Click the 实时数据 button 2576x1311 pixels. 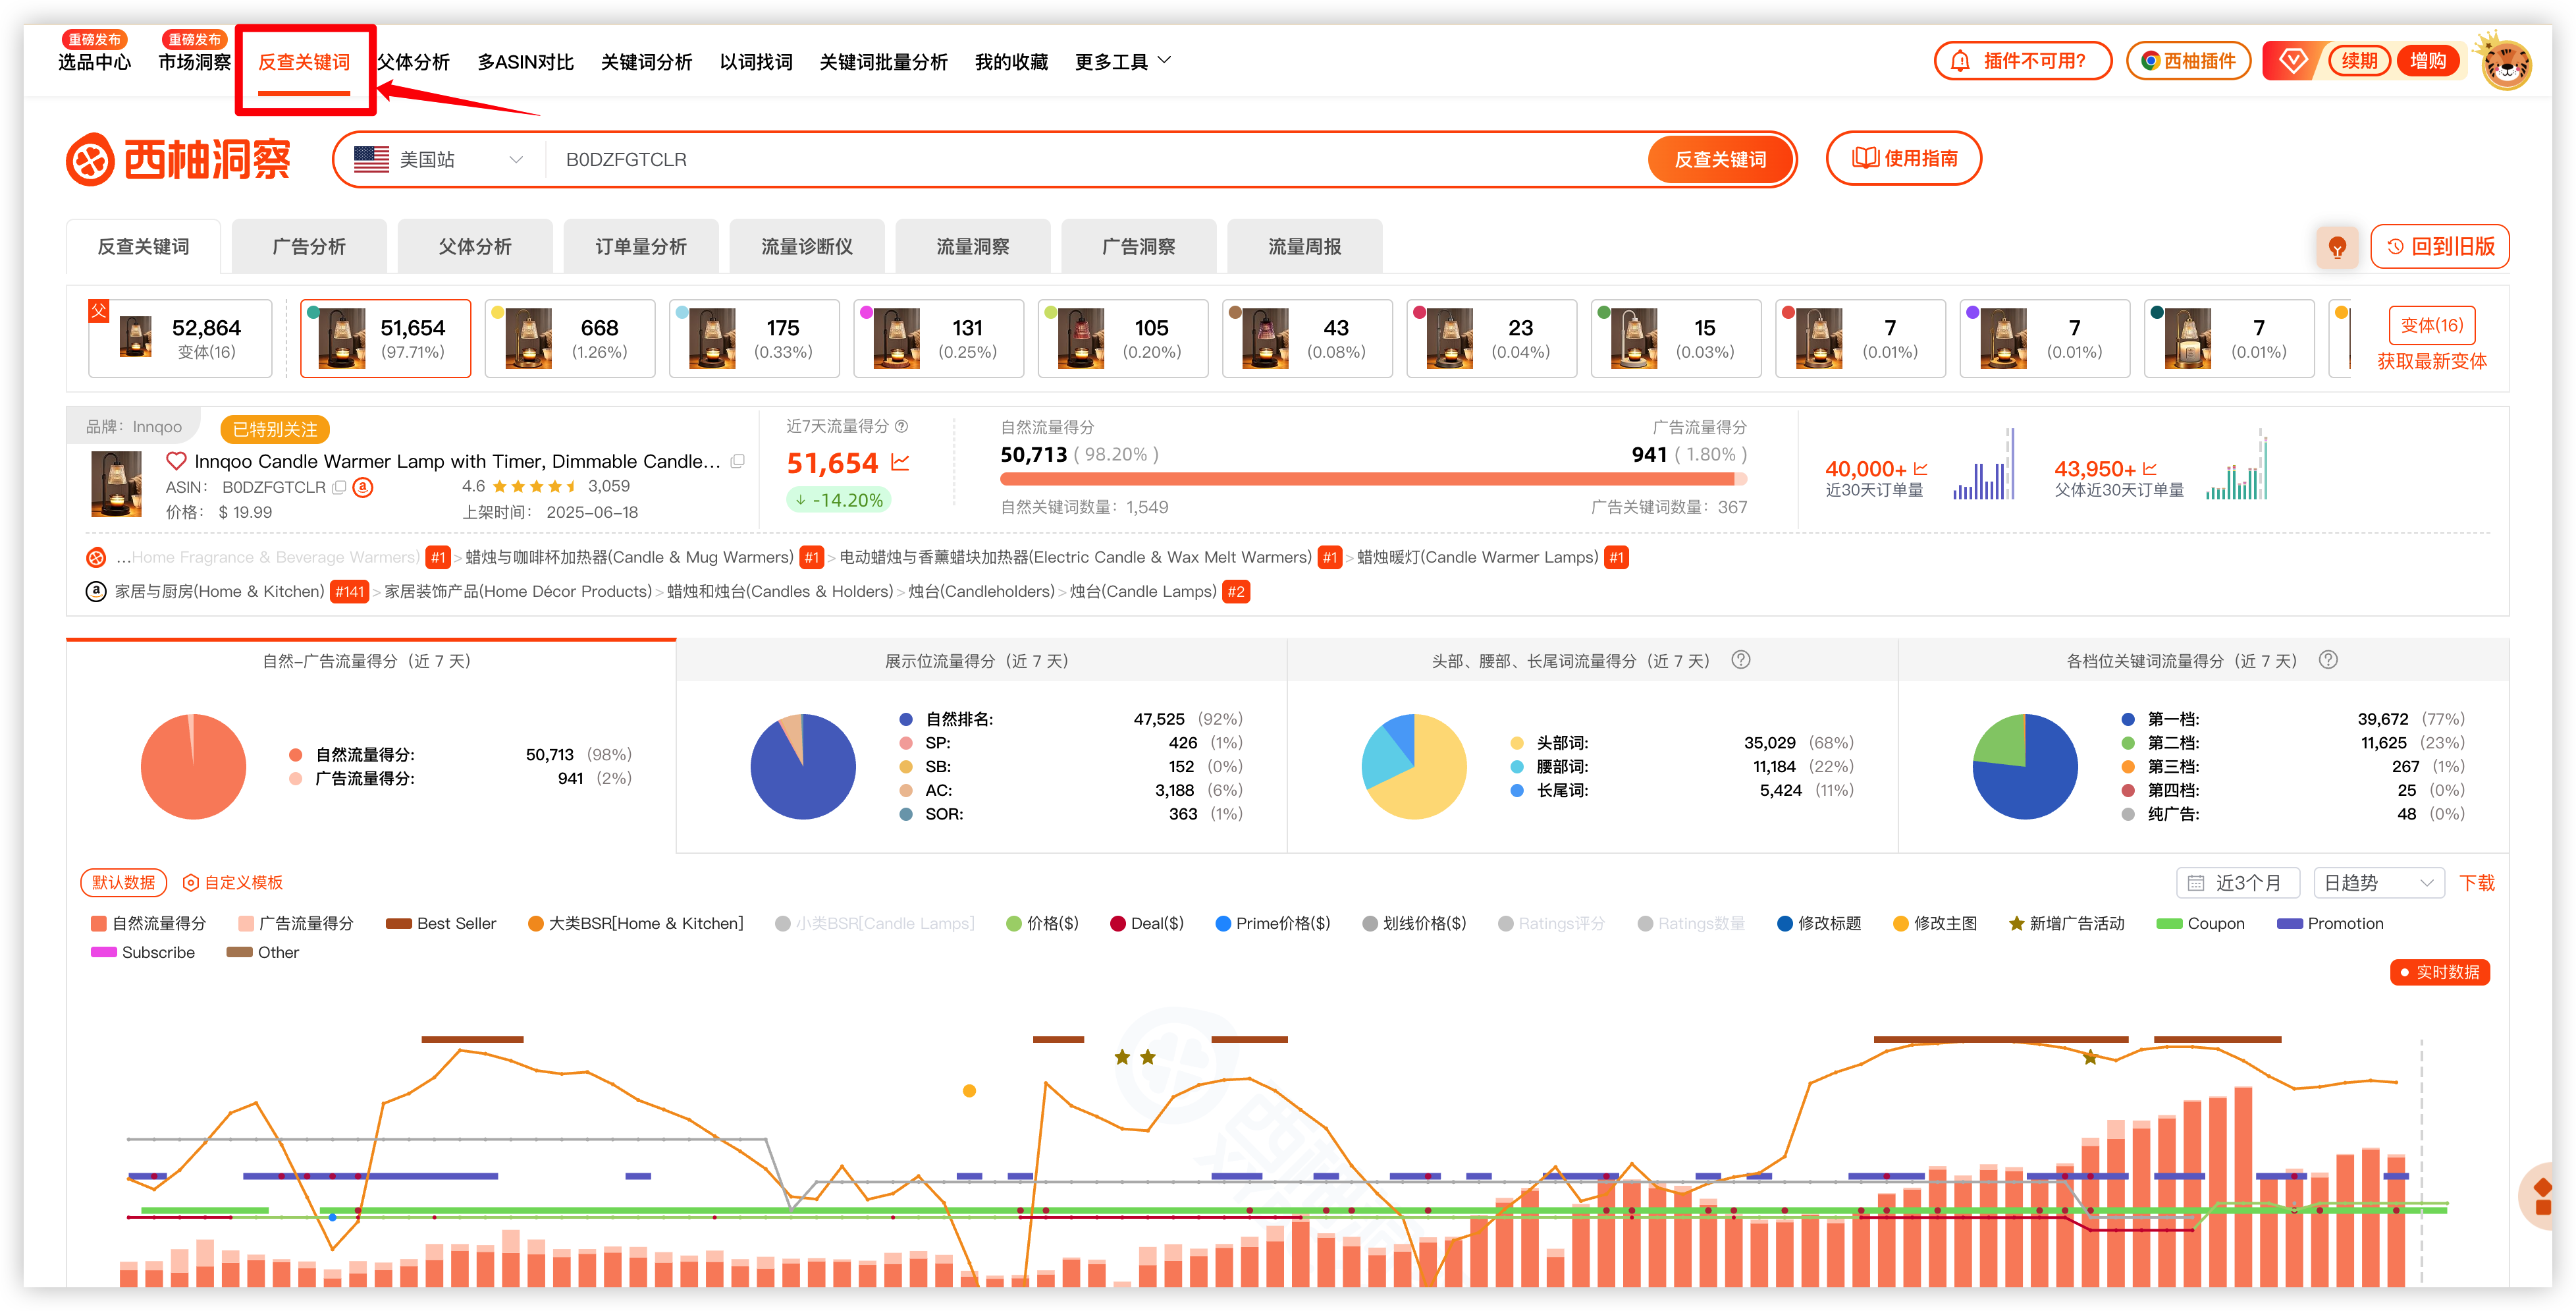pos(2440,972)
